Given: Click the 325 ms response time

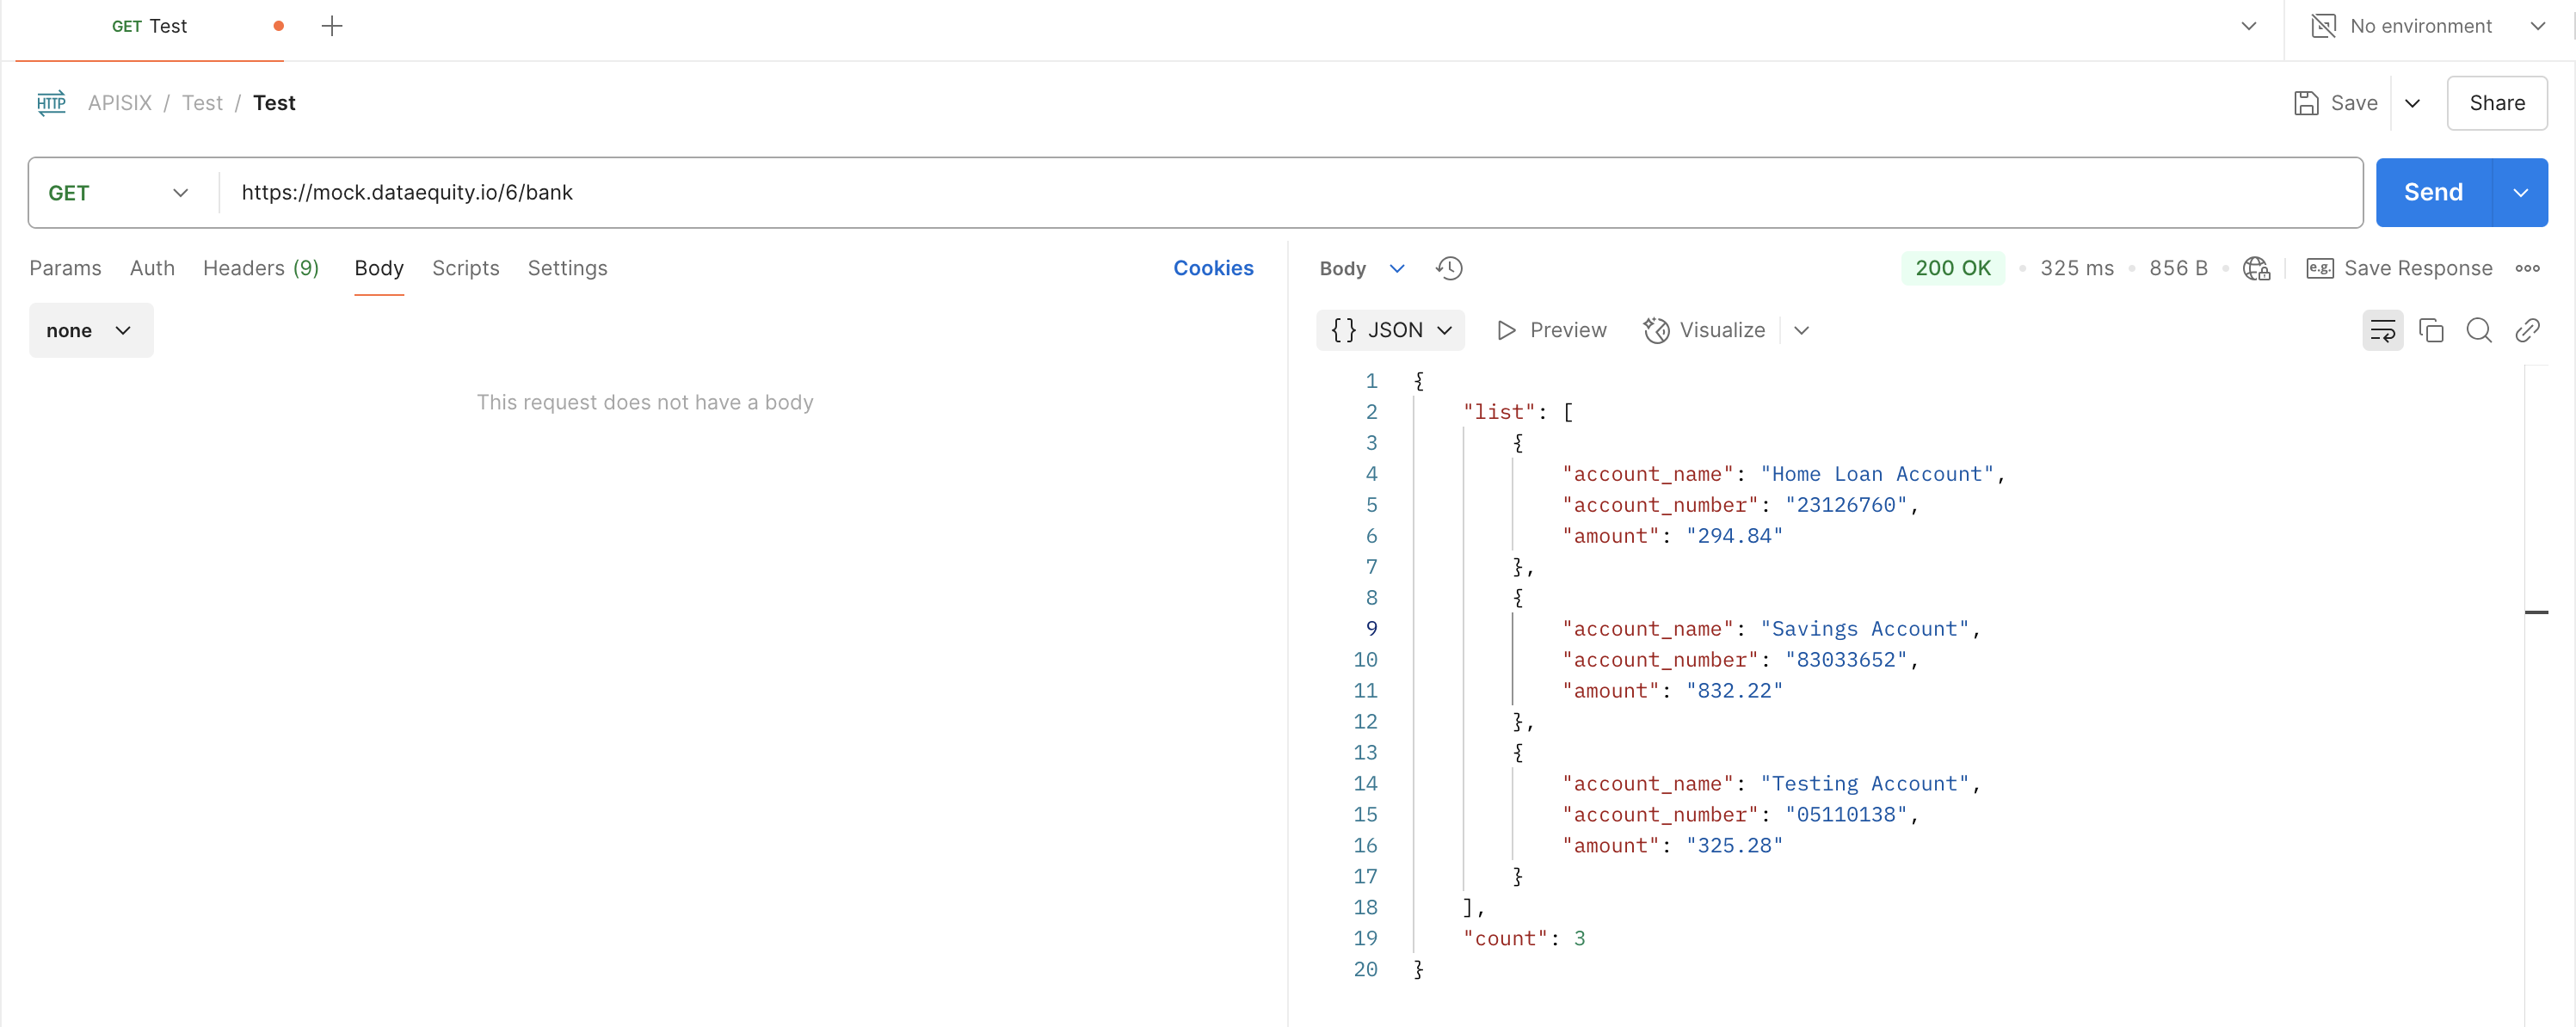Looking at the screenshot, I should tap(2077, 268).
